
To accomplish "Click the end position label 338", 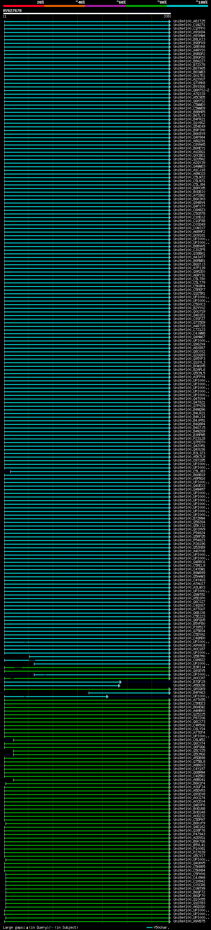I will (166, 16).
